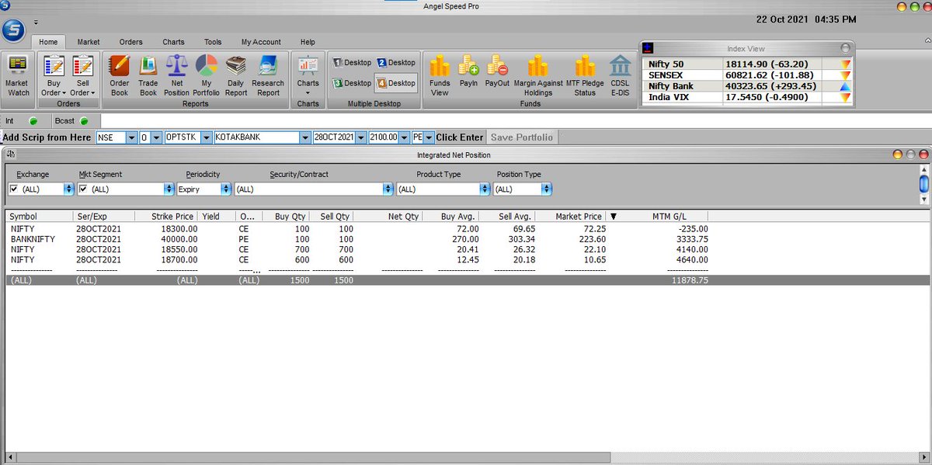This screenshot has height=465, width=932.
Task: Click the Index View panel round button
Action: (845, 48)
